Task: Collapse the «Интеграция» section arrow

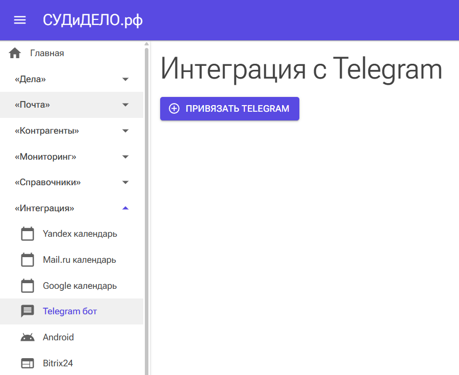Action: coord(125,208)
